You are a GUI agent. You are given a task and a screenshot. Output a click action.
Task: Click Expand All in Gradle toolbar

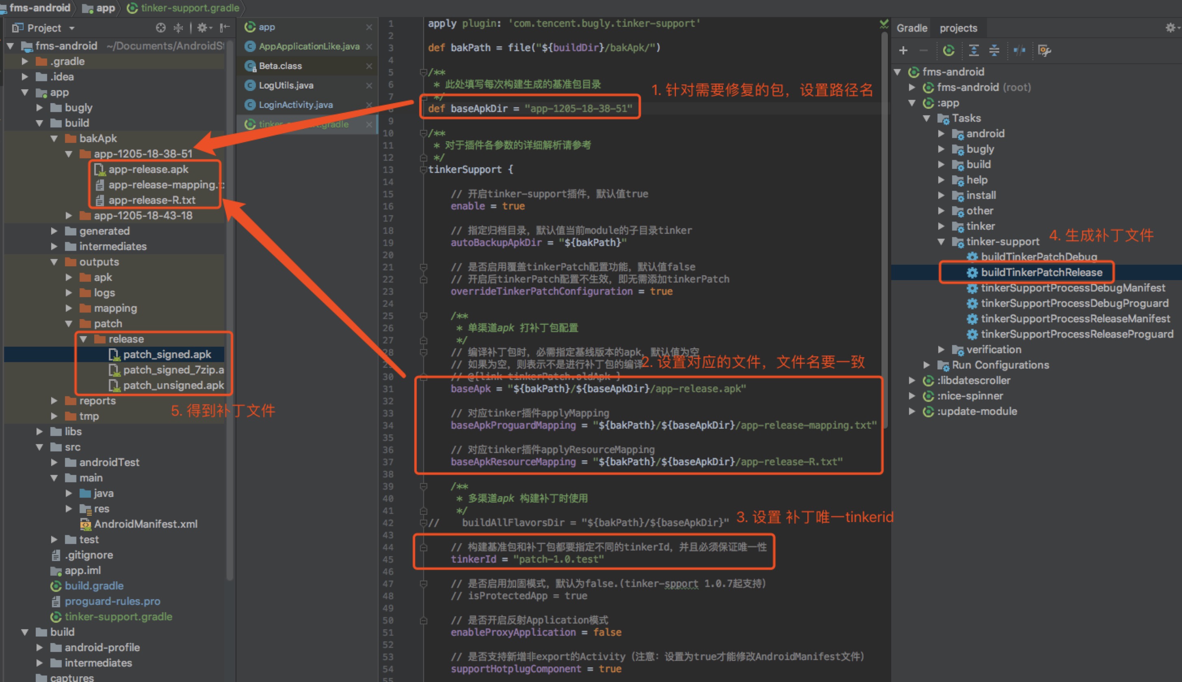coord(974,50)
